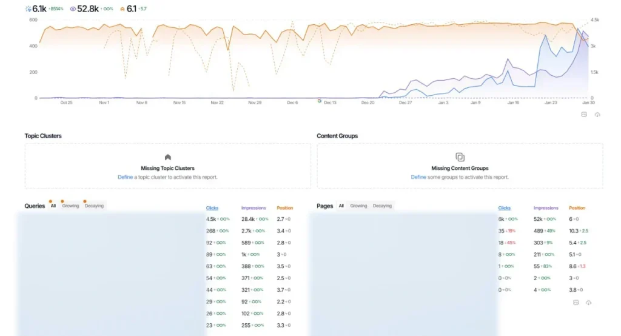The height and width of the screenshot is (336, 621).
Task: Switch to Growing tab in Queries
Action: [70, 206]
